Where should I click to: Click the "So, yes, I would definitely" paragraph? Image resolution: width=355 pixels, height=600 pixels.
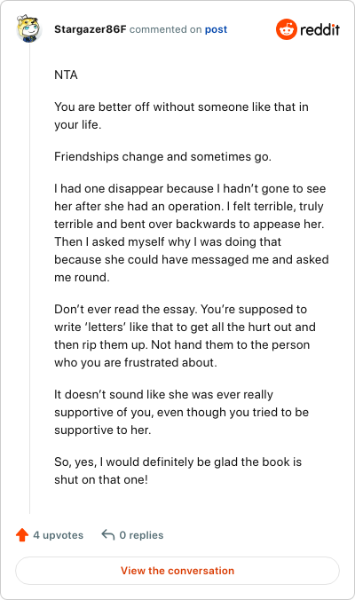coord(177,470)
